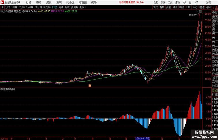Toggle side panel icon beside diamond
Screen dimensions: 218x140
coord(200,11)
